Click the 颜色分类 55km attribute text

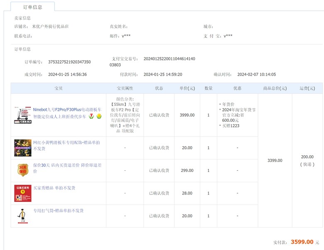pyautogui.click(x=125, y=115)
